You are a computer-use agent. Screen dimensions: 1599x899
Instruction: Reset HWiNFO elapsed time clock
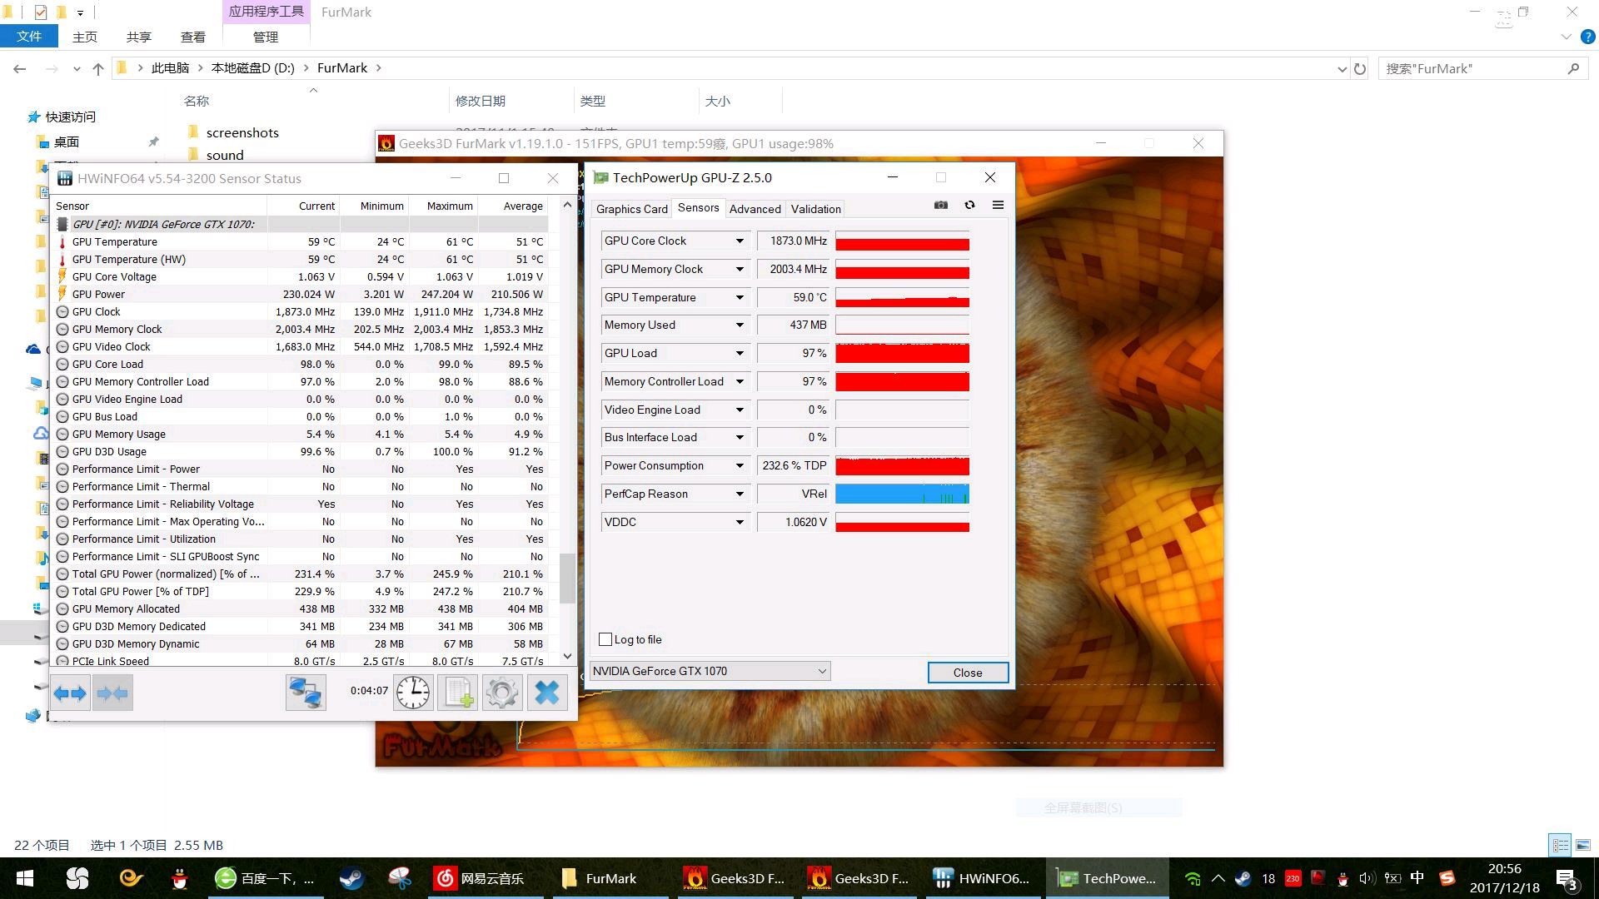tap(413, 693)
